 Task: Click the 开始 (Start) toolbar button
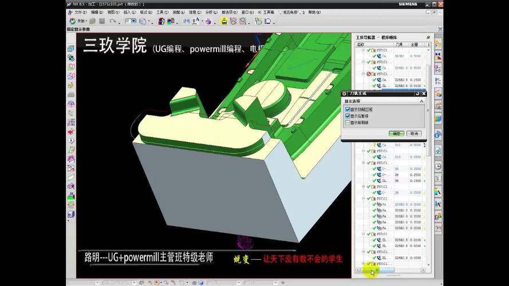click(78, 21)
